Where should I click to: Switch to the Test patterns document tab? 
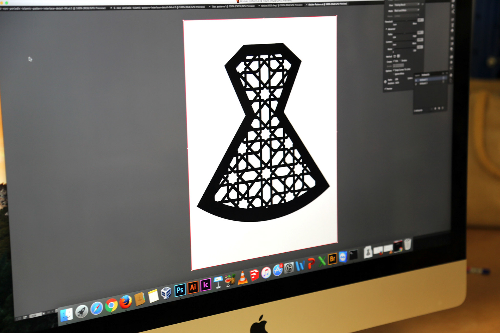(232, 6)
